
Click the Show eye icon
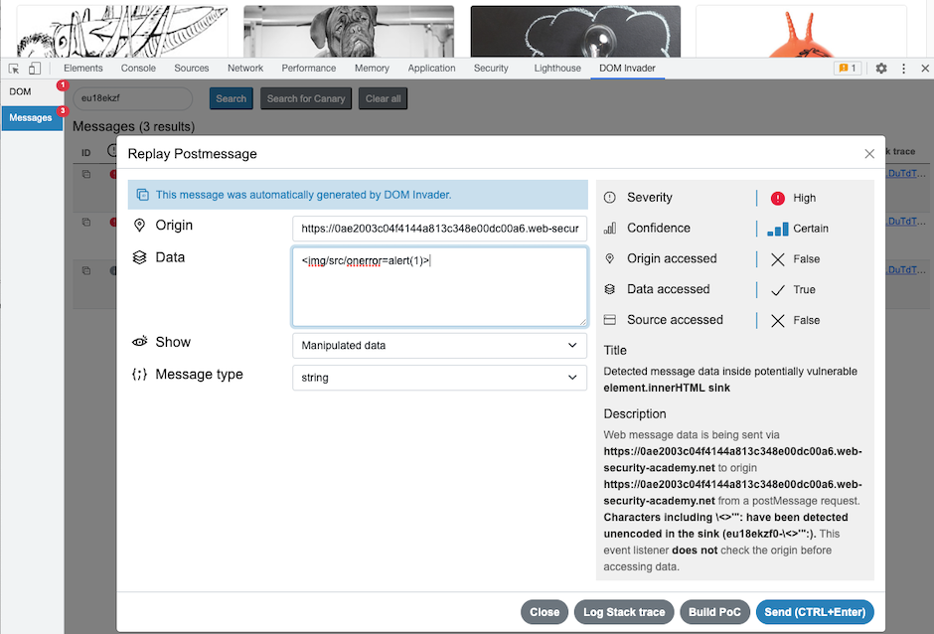pos(140,342)
